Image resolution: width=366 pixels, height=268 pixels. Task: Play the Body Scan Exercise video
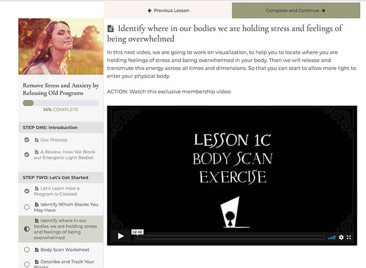tap(121, 236)
